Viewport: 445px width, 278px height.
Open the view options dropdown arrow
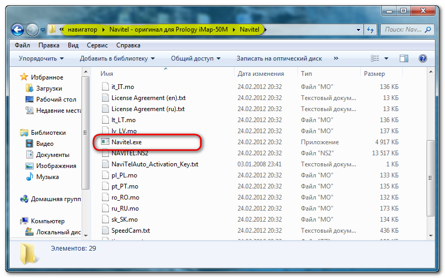pyautogui.click(x=387, y=58)
